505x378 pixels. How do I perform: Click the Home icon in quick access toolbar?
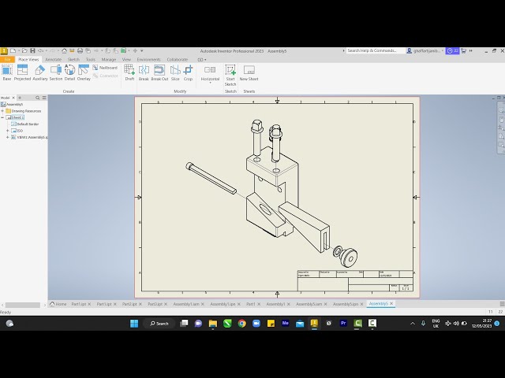pos(64,50)
